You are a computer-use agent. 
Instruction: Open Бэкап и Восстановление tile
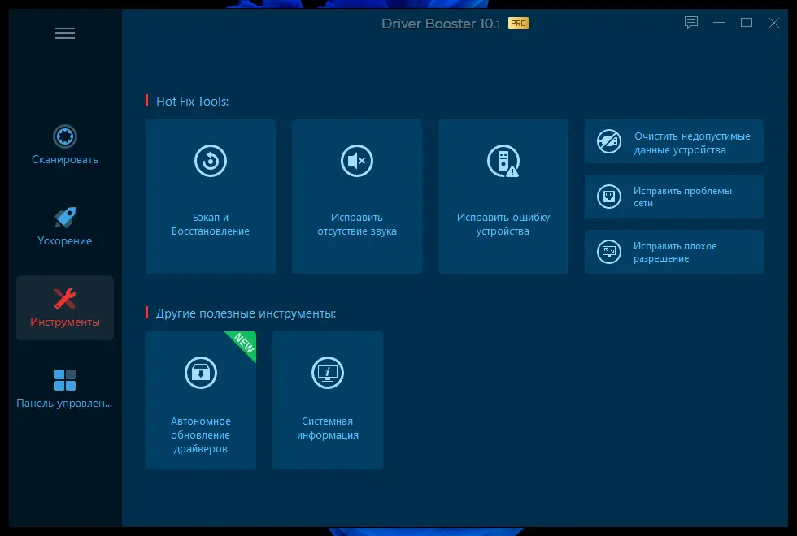pyautogui.click(x=211, y=197)
